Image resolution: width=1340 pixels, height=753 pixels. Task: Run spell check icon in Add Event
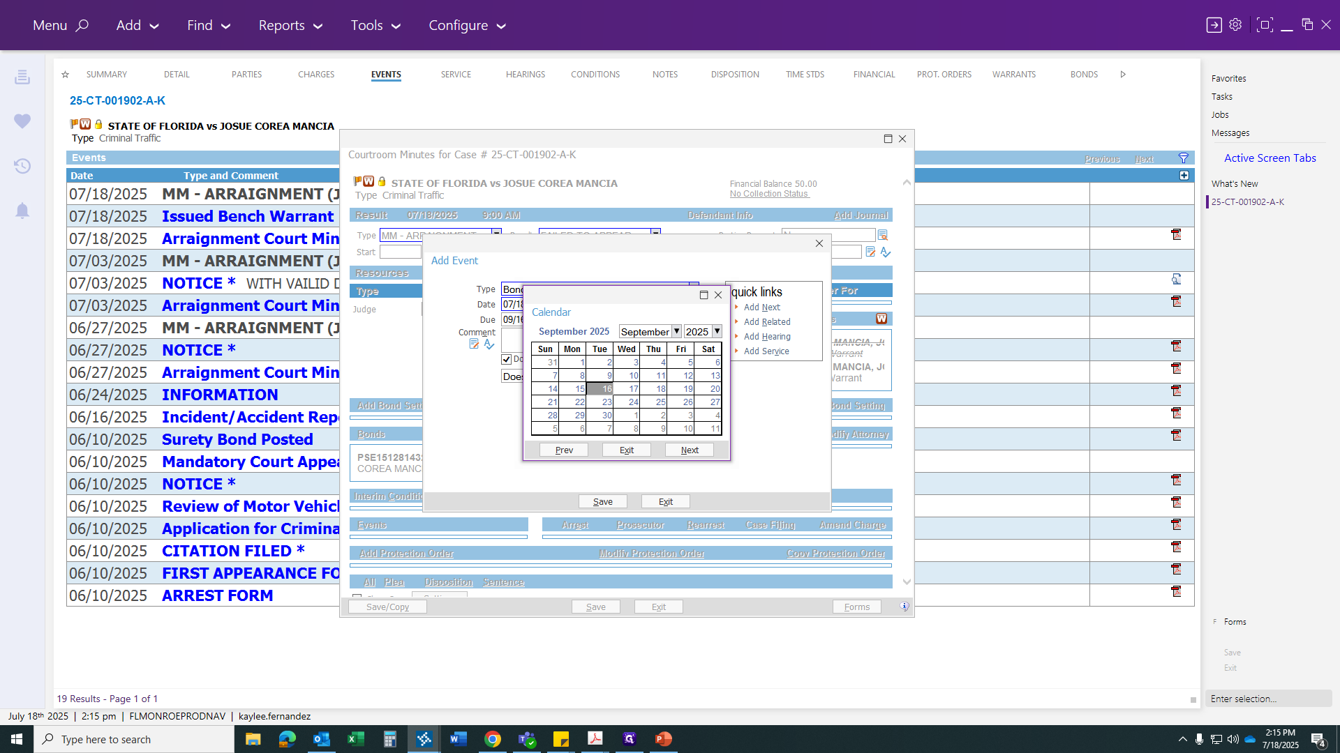(489, 344)
